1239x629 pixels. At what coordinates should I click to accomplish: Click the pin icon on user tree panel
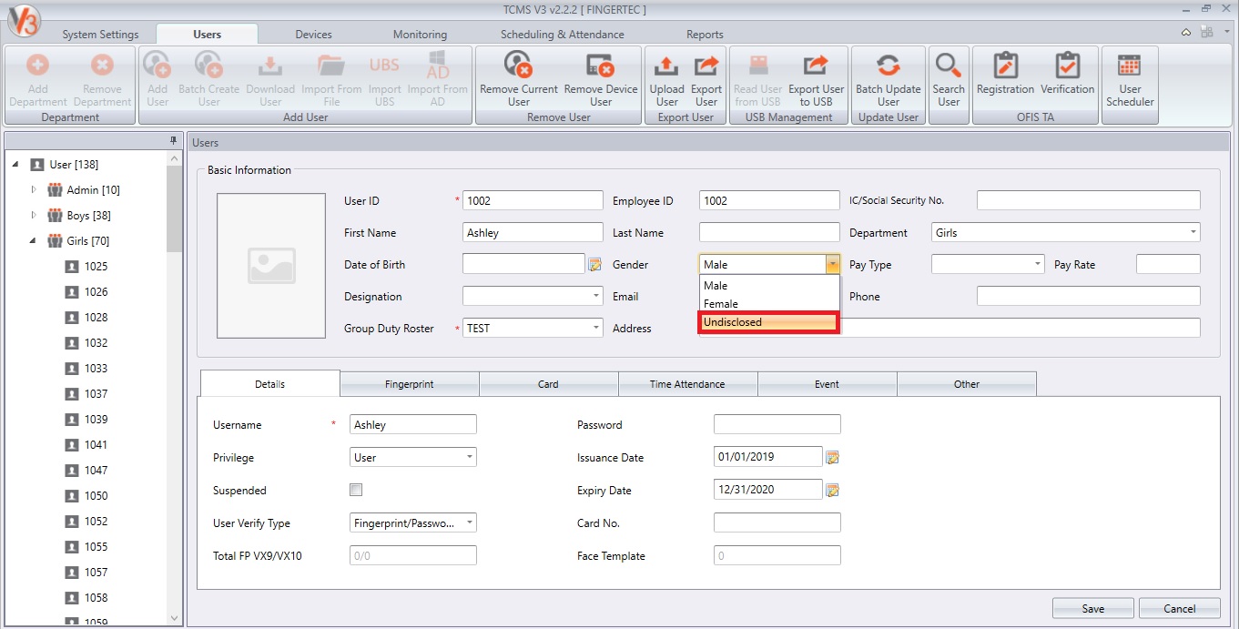173,140
